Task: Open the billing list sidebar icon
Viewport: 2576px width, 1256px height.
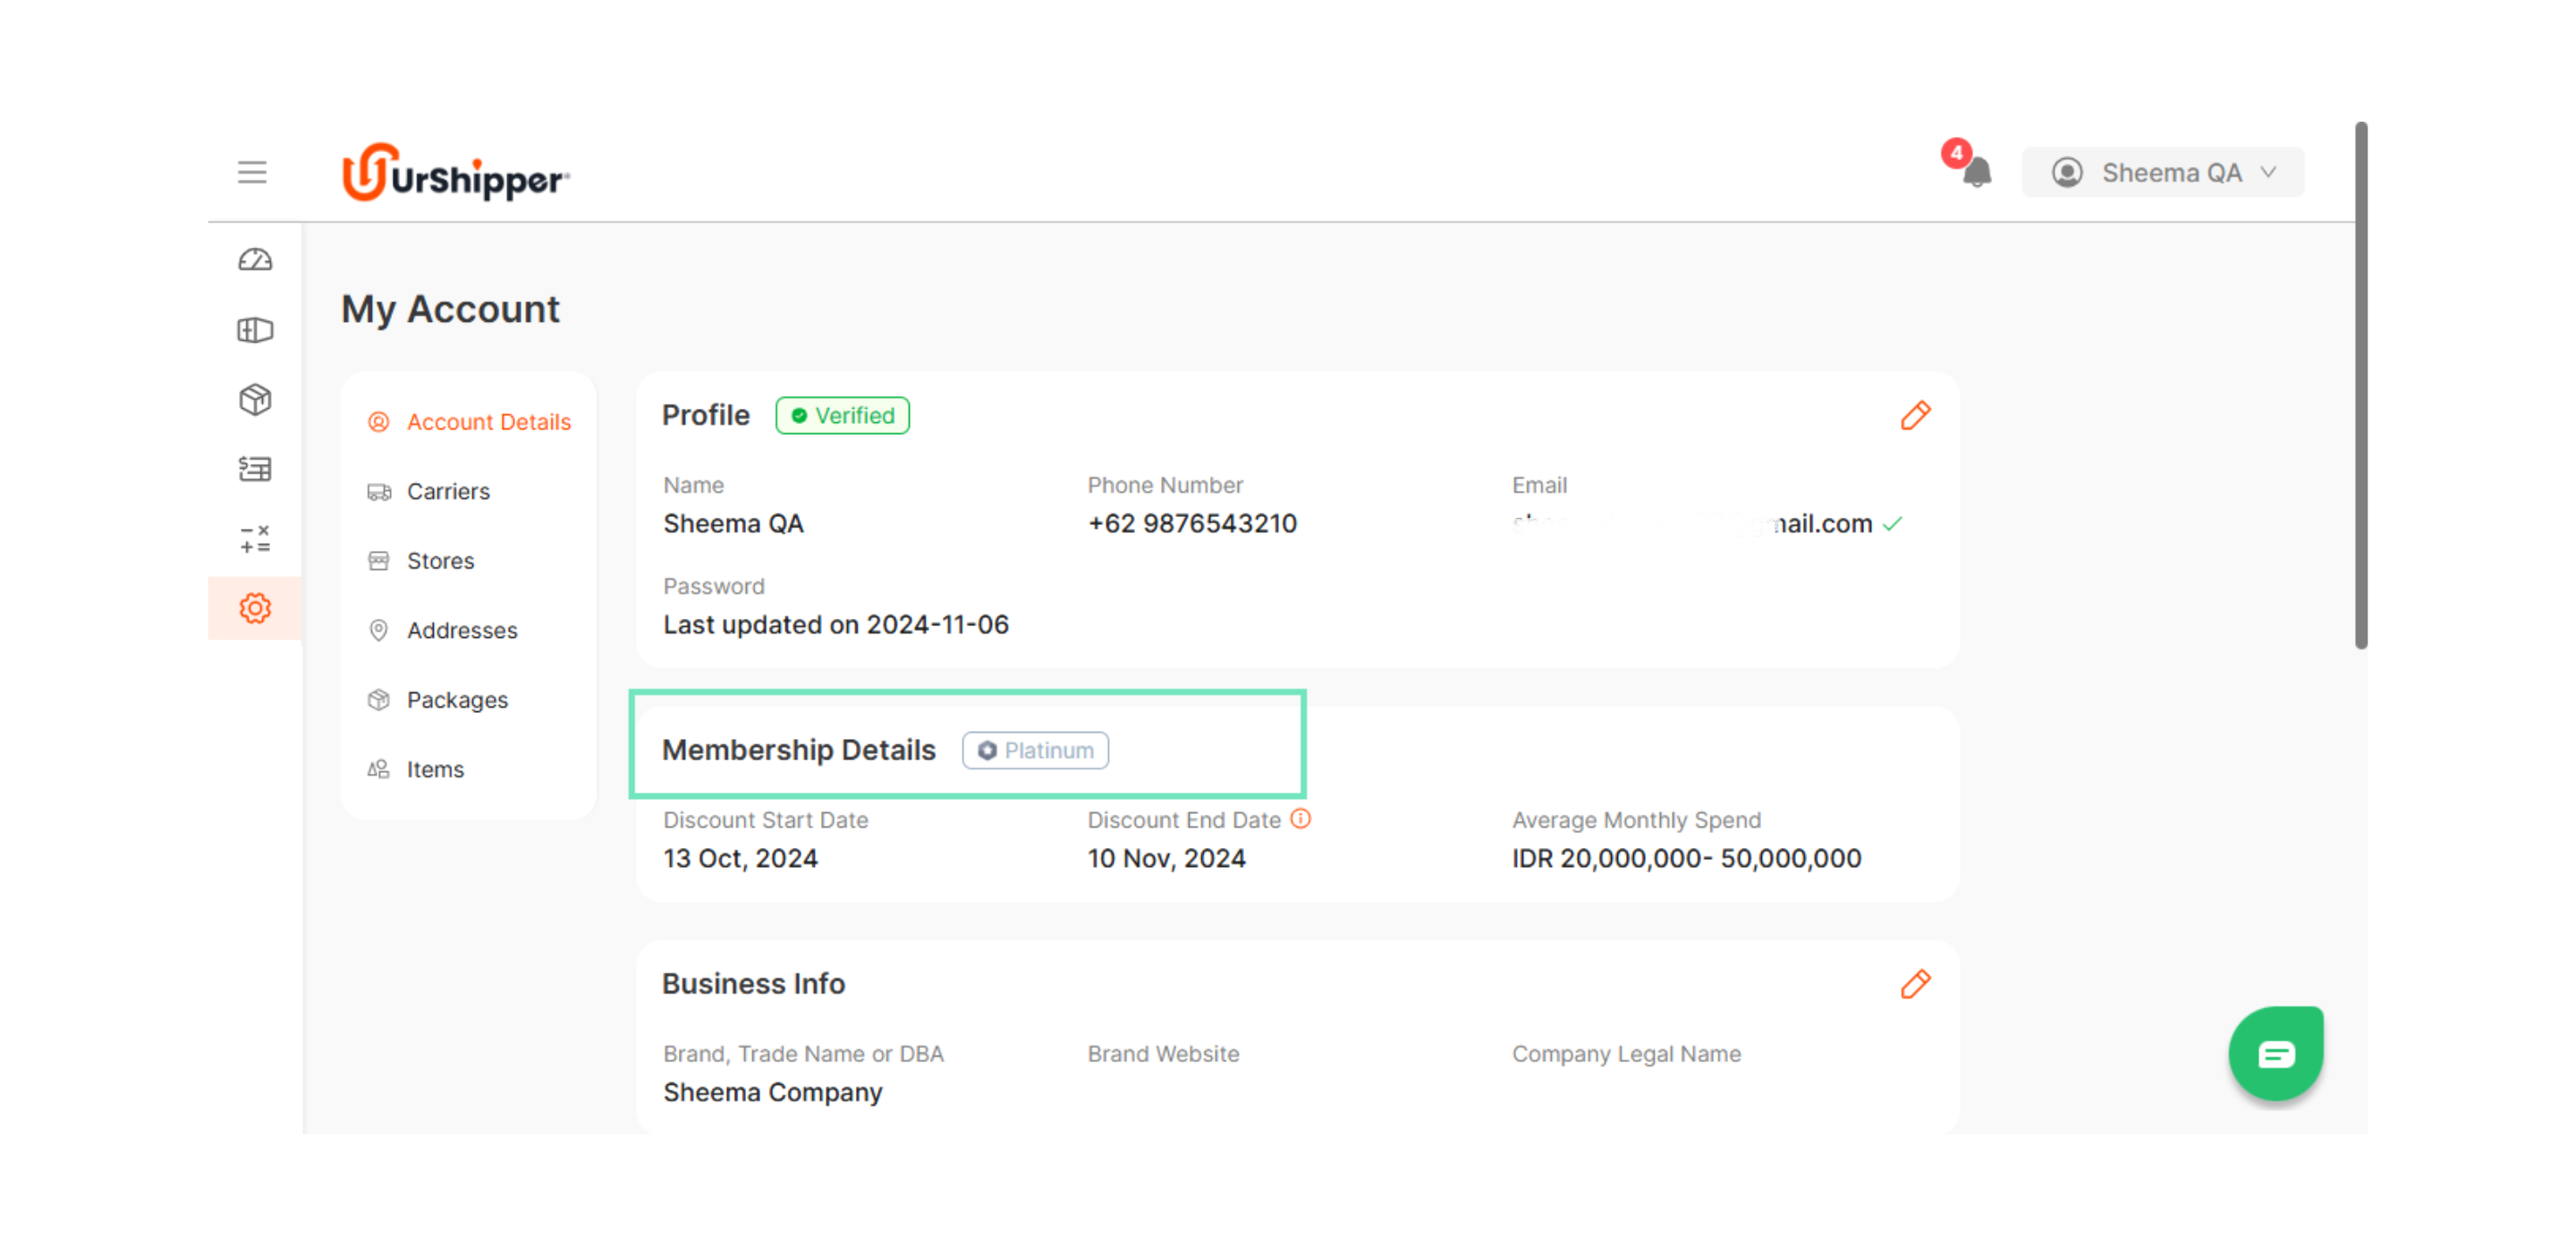Action: pyautogui.click(x=255, y=469)
